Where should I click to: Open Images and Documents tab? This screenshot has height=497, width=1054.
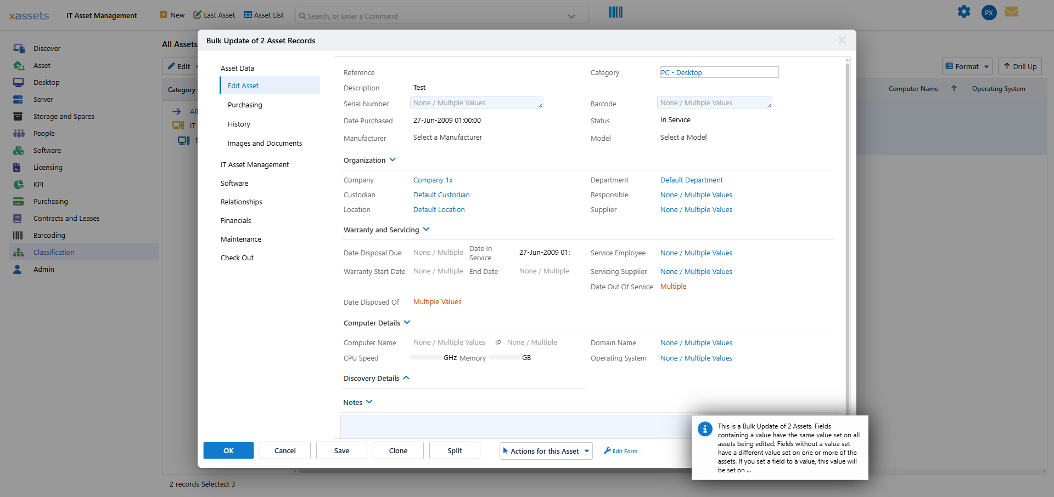click(265, 143)
